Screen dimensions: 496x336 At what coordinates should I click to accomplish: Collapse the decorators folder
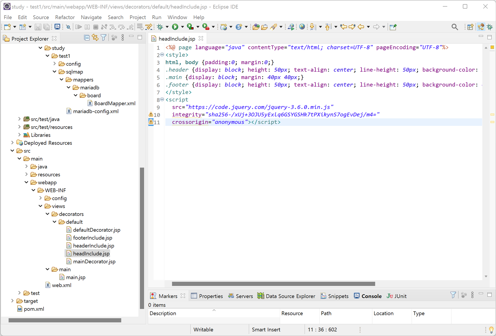click(x=48, y=214)
